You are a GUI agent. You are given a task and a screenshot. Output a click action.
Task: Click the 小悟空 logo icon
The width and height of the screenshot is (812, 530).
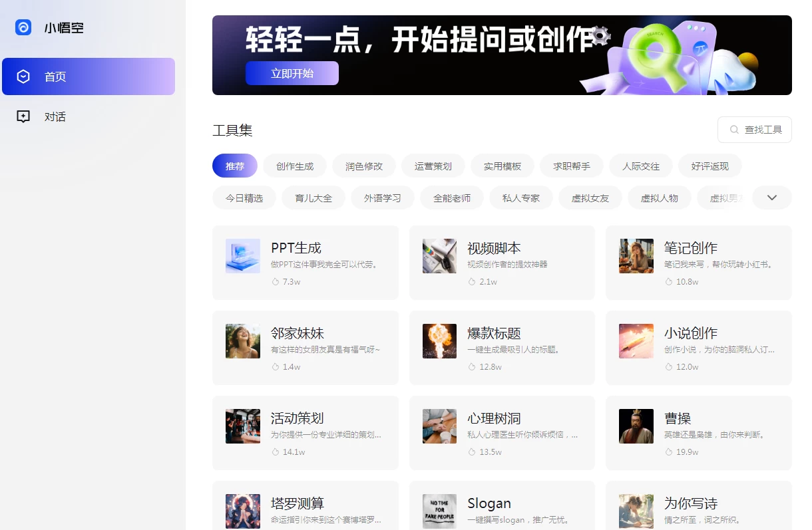[x=23, y=27]
